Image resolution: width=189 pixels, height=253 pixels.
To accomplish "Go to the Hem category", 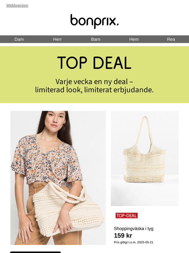I will 134,39.
